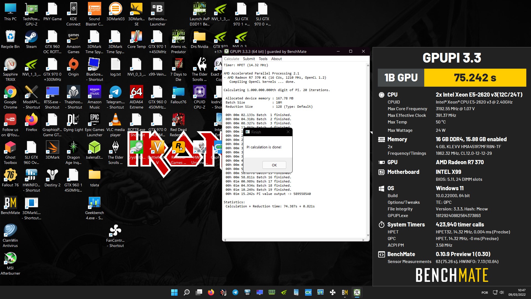Open the This PC desktop icon
The image size is (531, 299).
(x=10, y=12)
